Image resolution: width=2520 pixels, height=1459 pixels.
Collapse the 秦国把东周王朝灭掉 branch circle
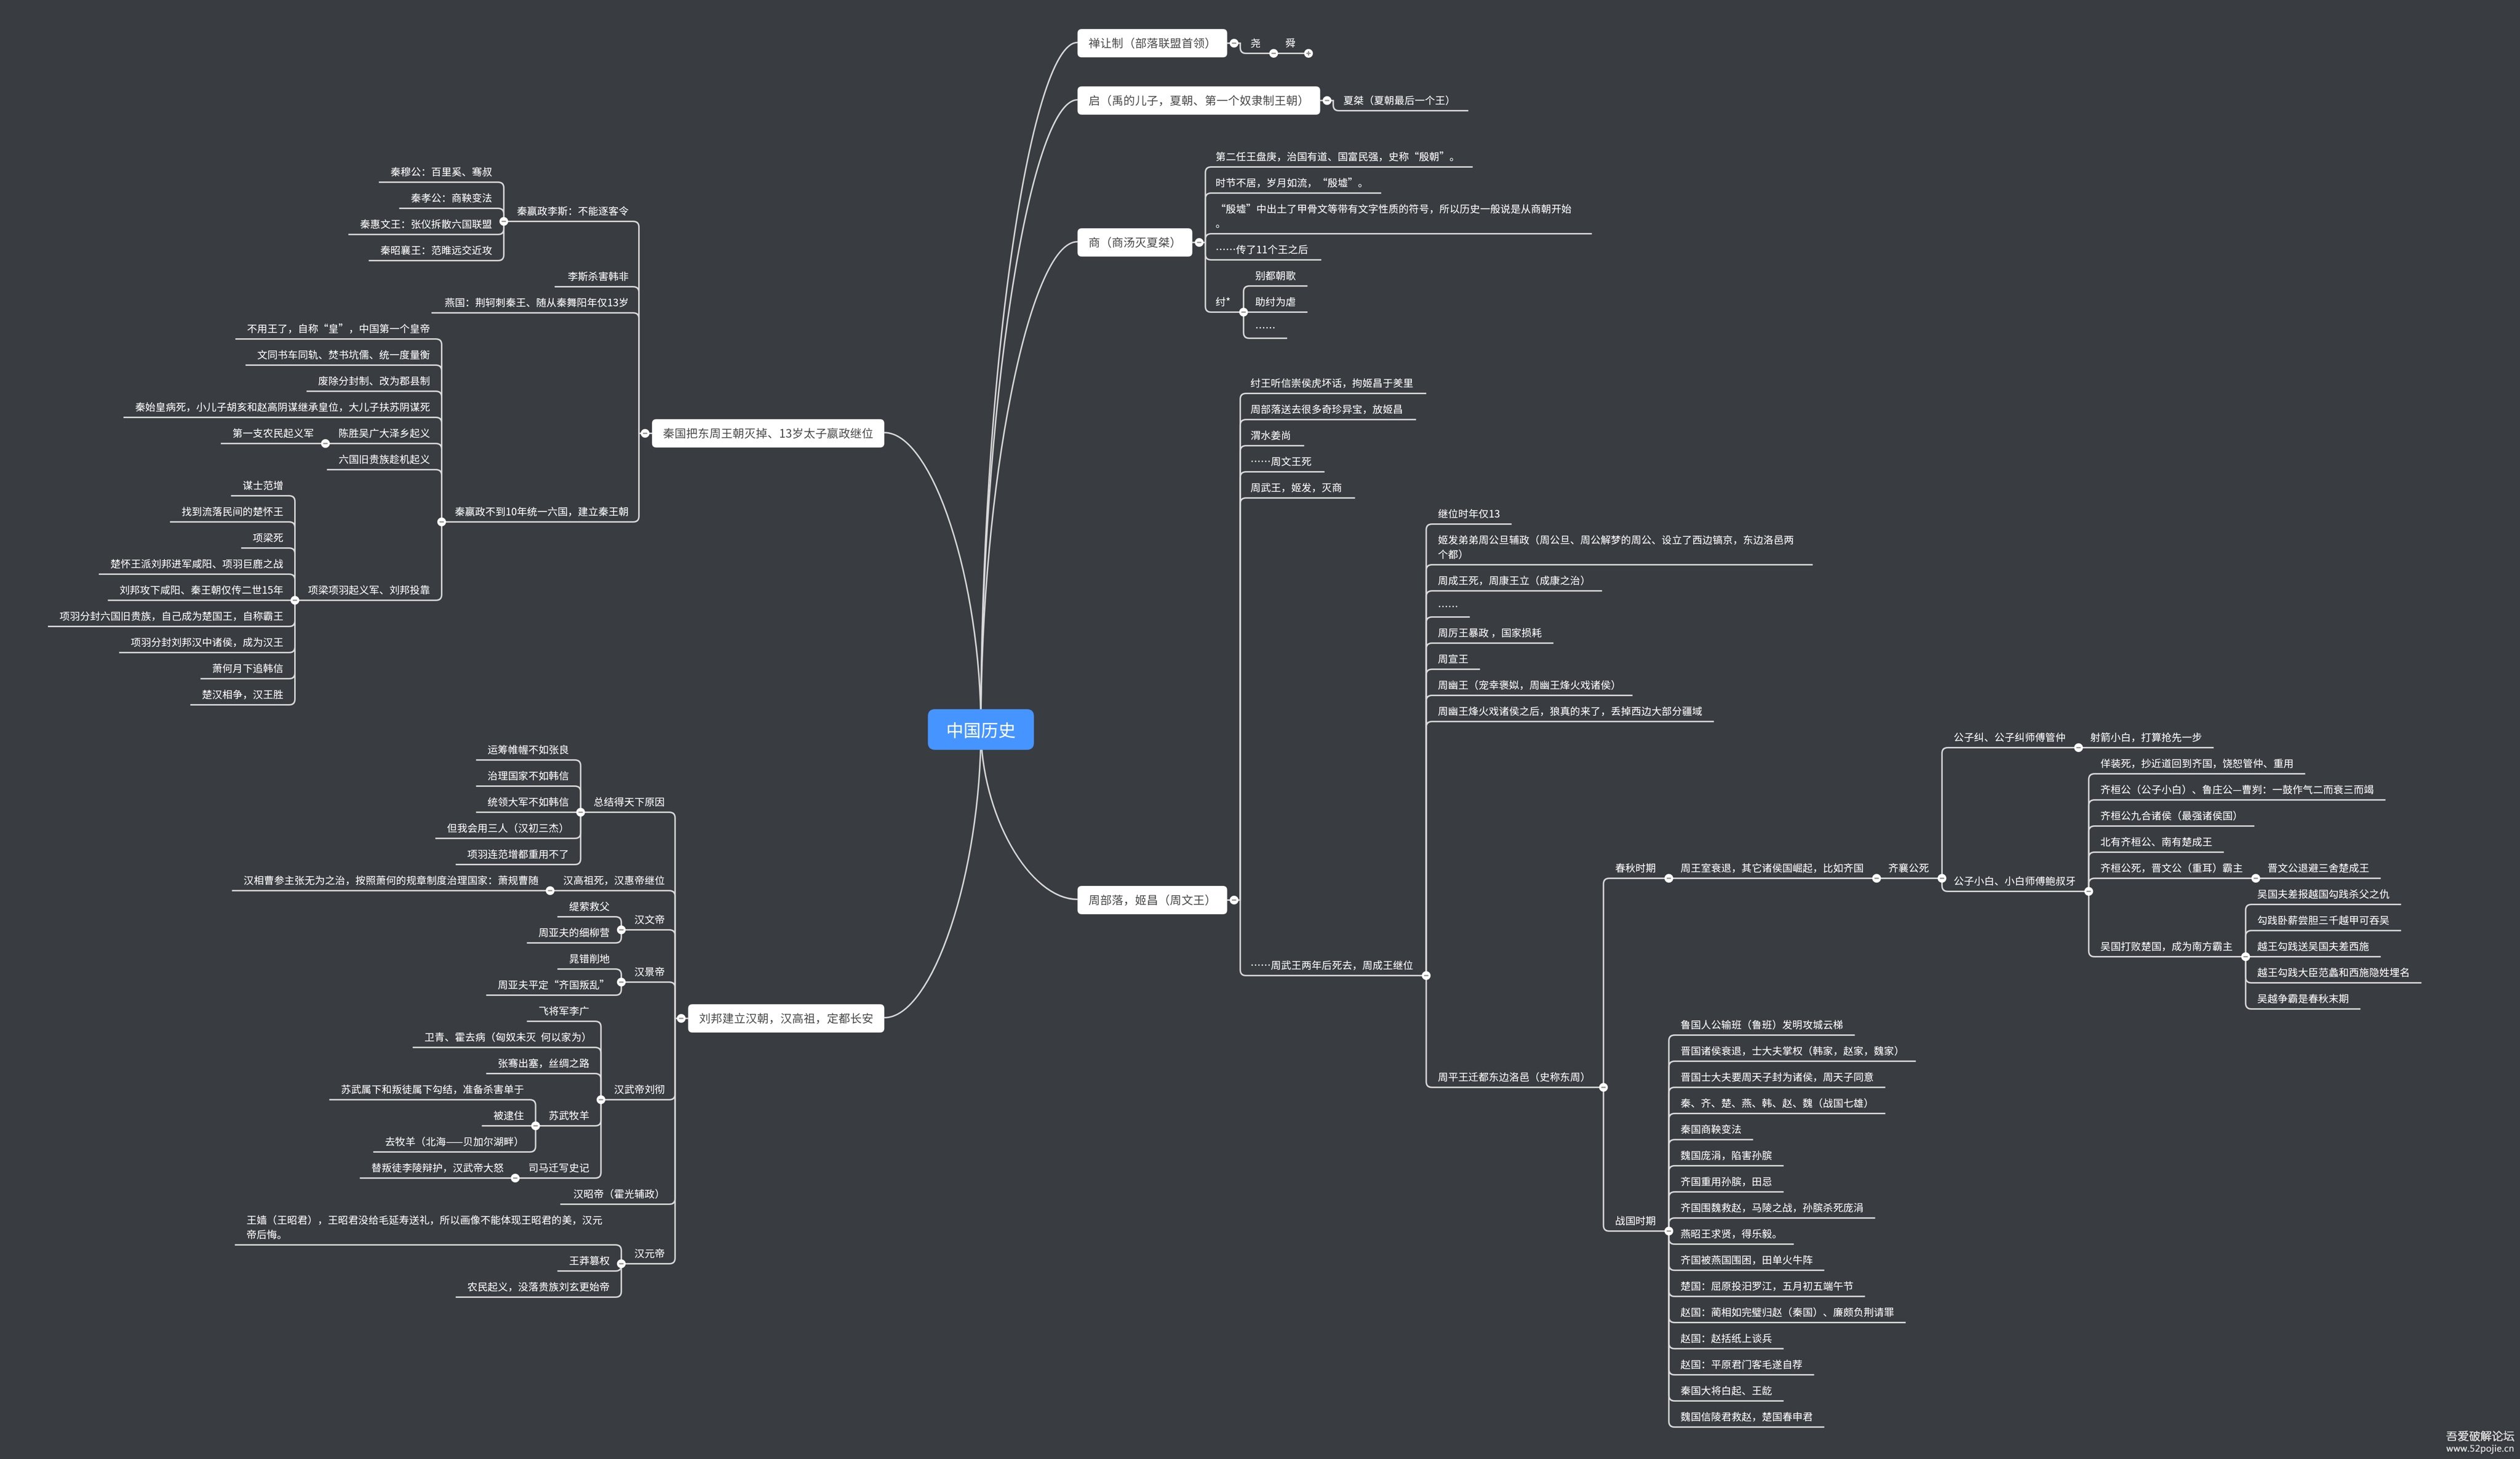645,433
